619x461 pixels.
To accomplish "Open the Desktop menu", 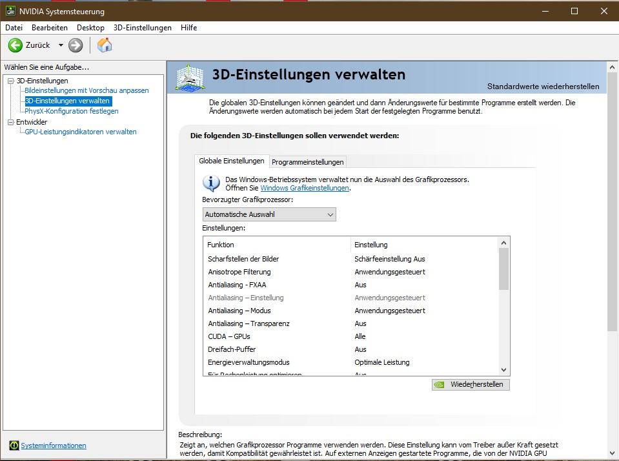I will [x=90, y=28].
